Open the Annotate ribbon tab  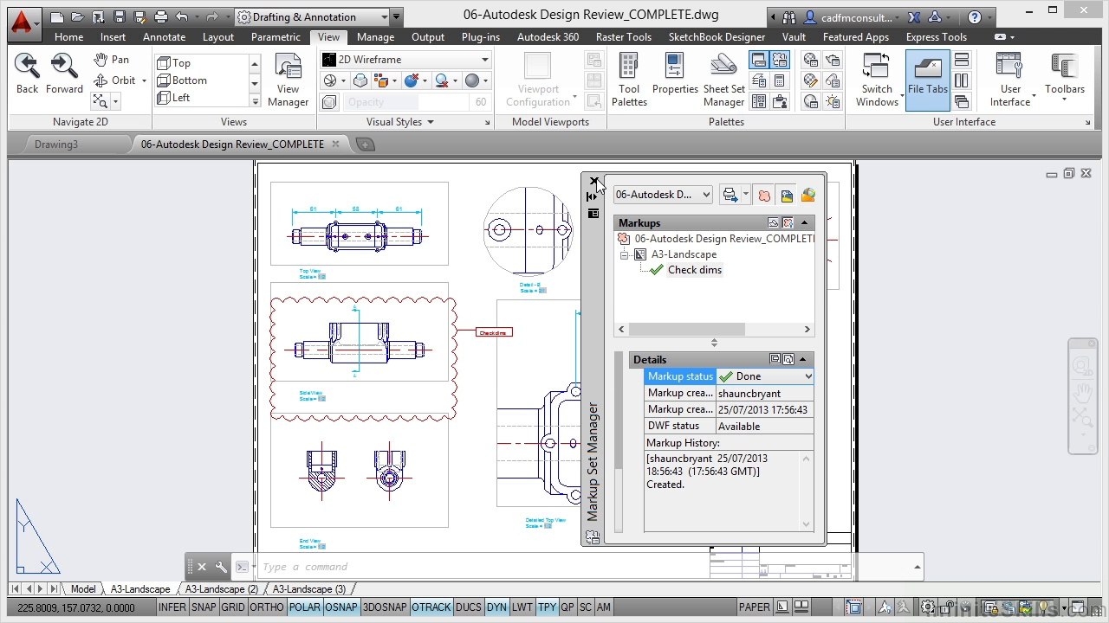(x=164, y=37)
